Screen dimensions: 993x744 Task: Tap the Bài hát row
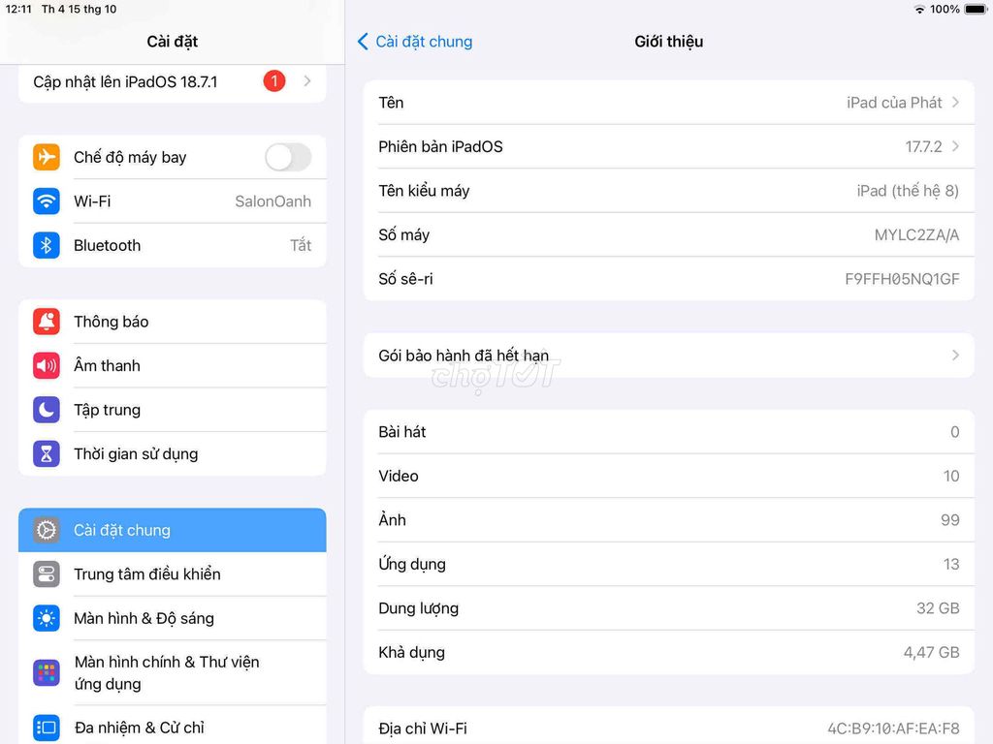(x=669, y=431)
